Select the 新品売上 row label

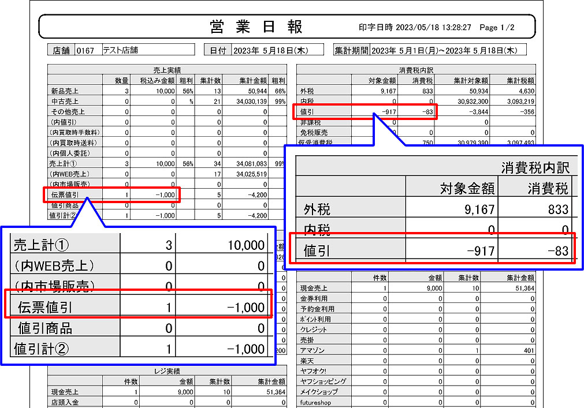coord(65,91)
